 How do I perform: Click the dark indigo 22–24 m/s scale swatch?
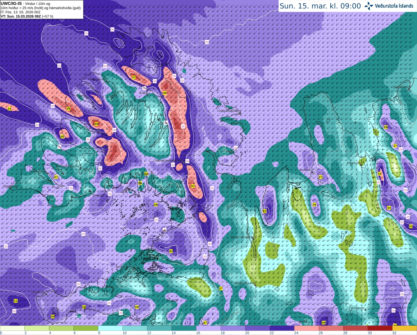(282, 328)
